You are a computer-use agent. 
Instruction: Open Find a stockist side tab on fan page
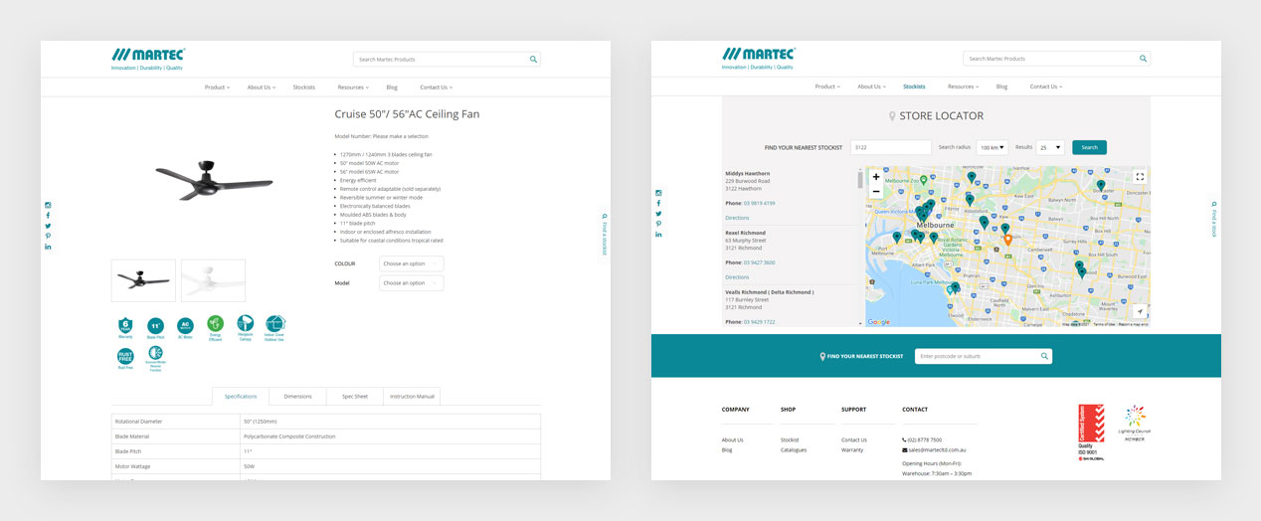click(x=604, y=234)
